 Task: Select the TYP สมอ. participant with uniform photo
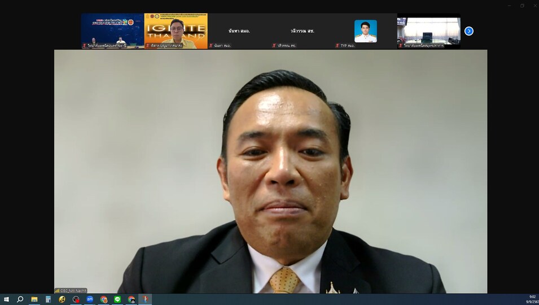[366, 31]
